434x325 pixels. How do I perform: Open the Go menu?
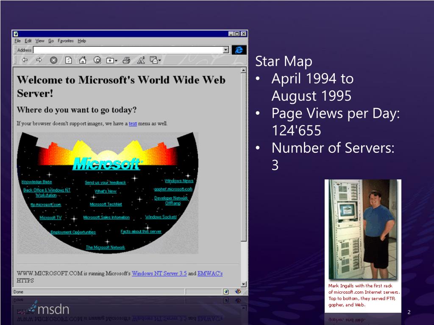(51, 41)
